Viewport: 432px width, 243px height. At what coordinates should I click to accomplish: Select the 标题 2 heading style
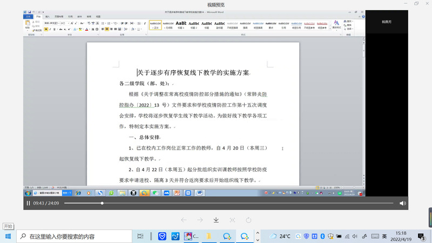pos(194,25)
